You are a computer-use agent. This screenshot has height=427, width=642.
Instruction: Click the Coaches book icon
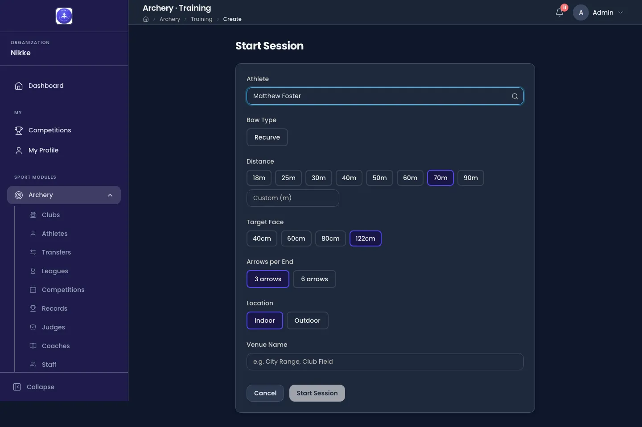33,346
